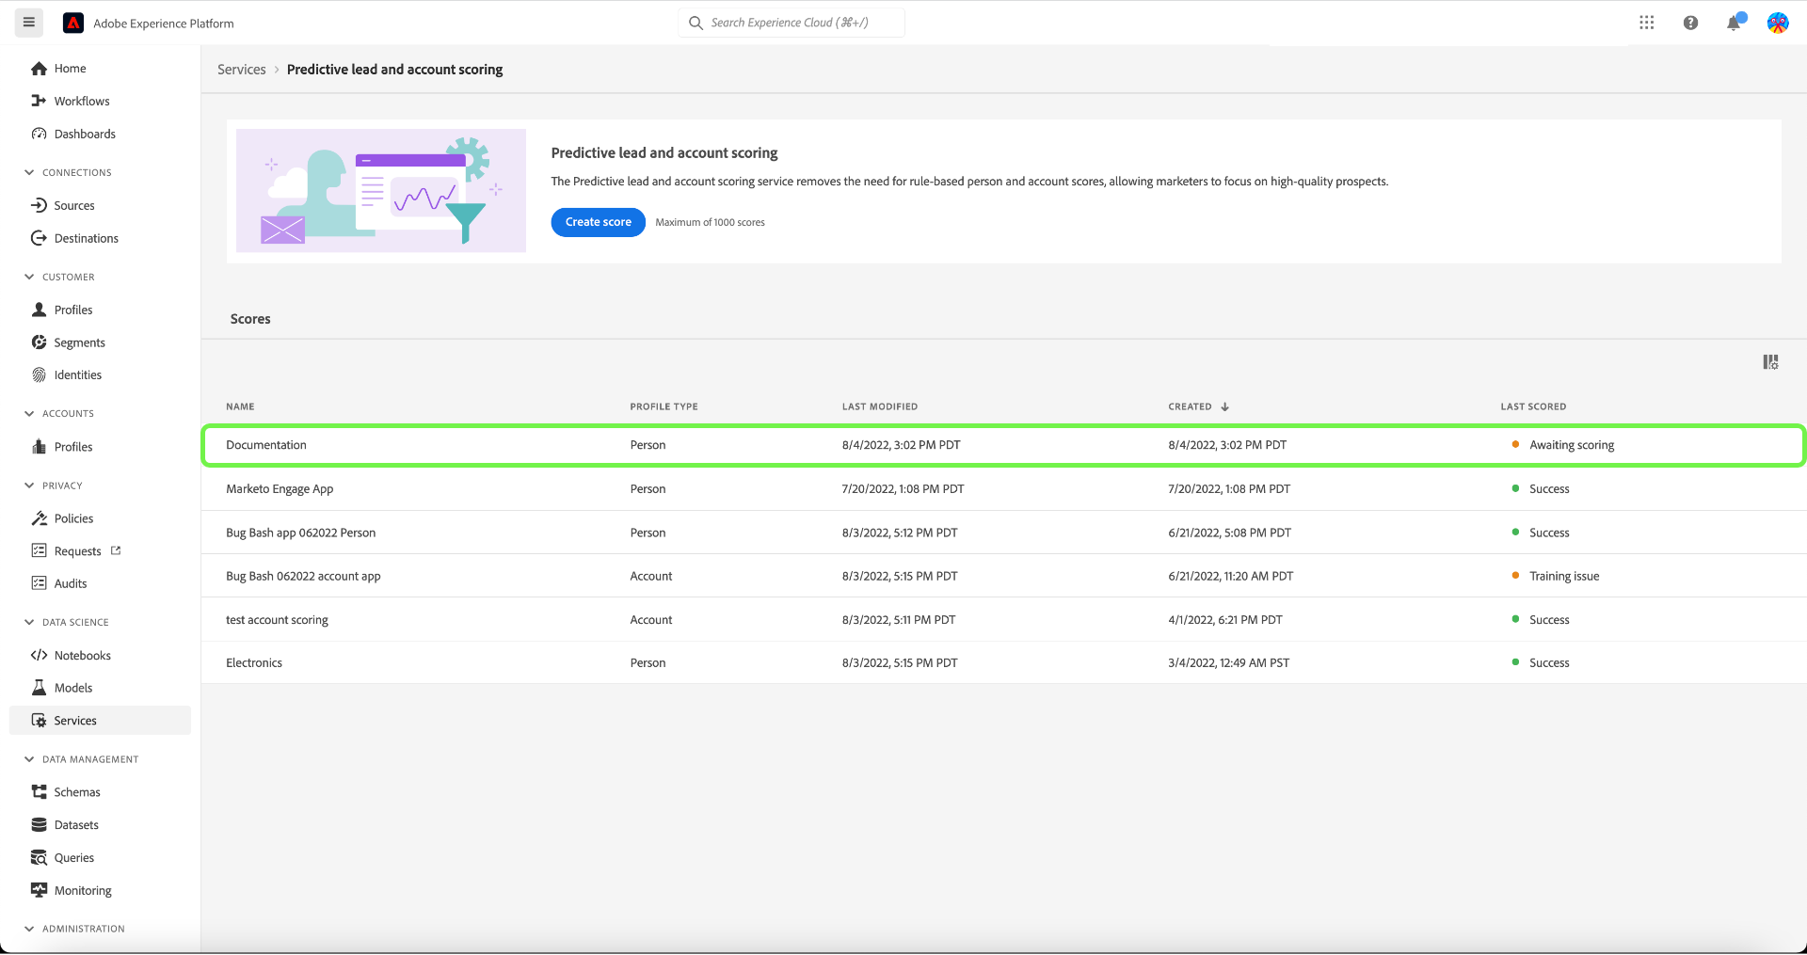Click the Home house icon
Viewport: 1807px width, 955px height.
pyautogui.click(x=39, y=69)
